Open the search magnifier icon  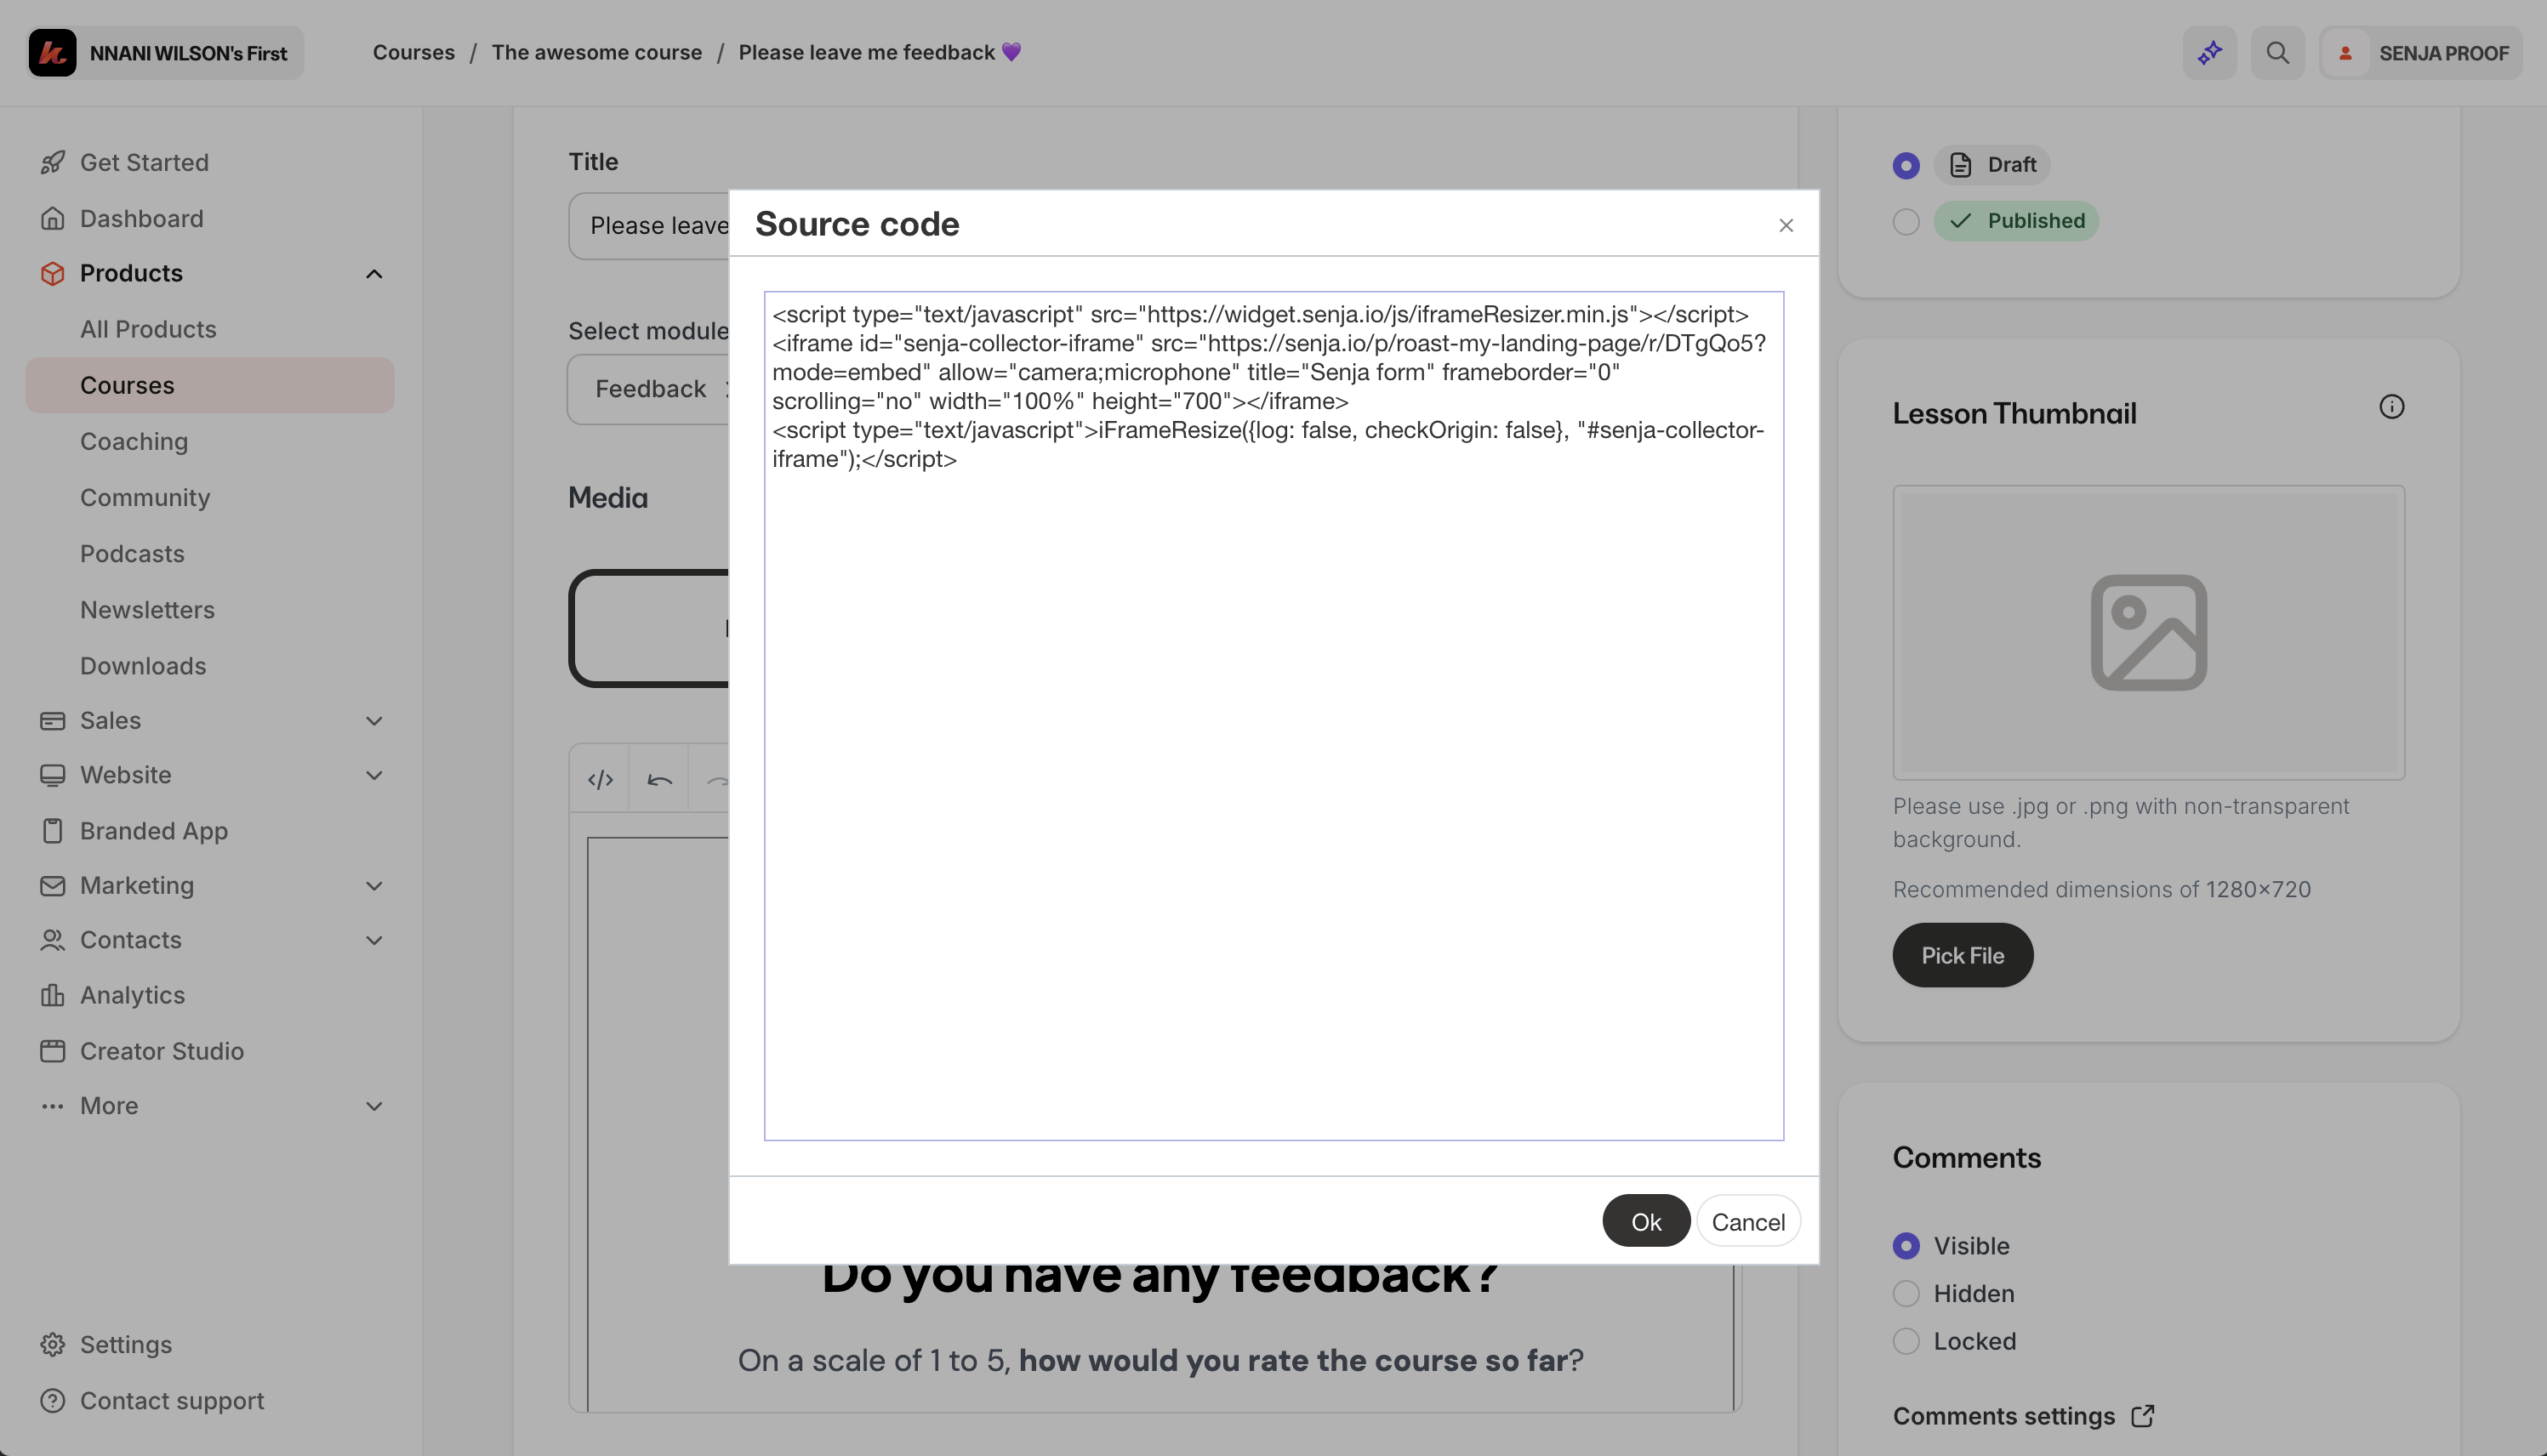click(x=2277, y=52)
